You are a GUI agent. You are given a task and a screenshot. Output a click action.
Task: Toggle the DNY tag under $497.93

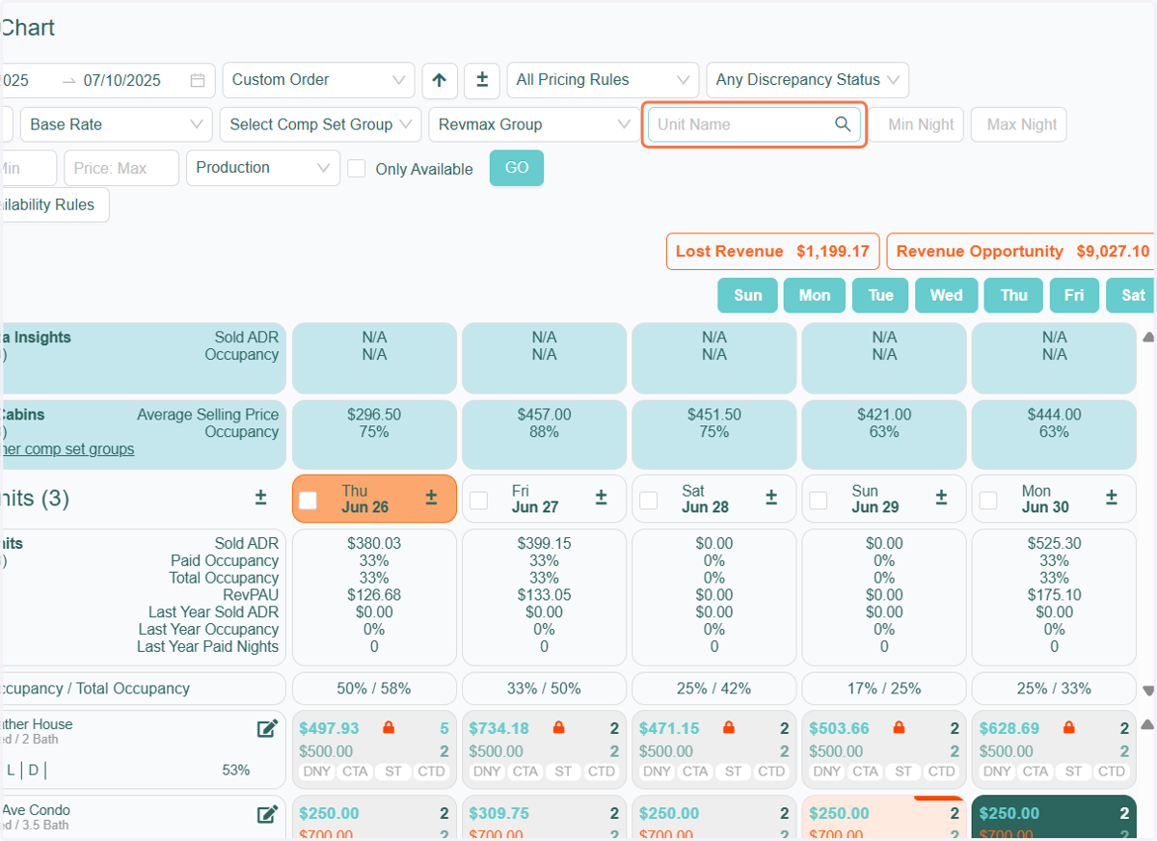click(x=316, y=772)
